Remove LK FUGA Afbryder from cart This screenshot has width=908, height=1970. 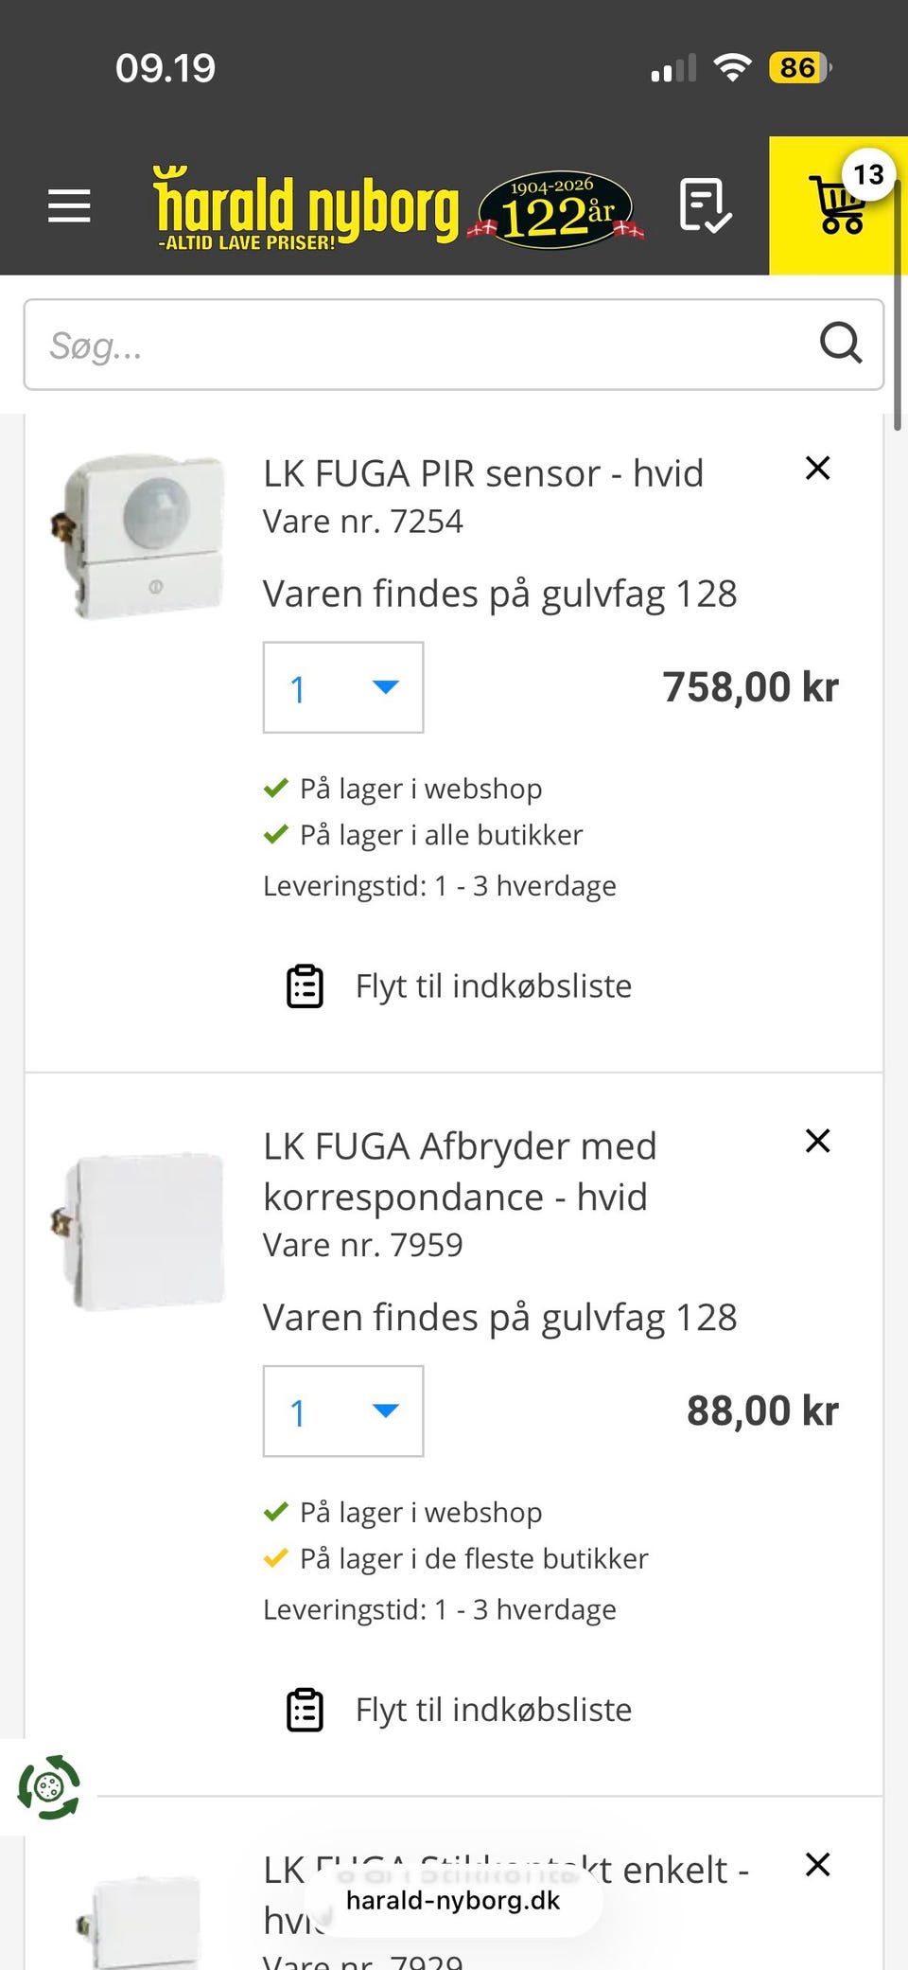817,1141
